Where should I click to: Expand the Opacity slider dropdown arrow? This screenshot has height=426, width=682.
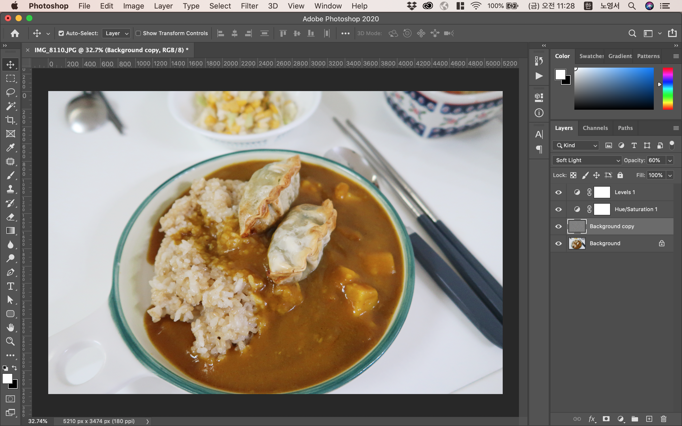670,160
